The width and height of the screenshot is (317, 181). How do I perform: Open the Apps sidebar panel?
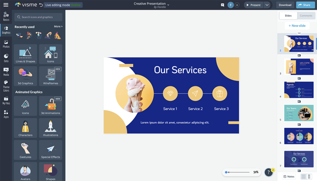click(6, 114)
